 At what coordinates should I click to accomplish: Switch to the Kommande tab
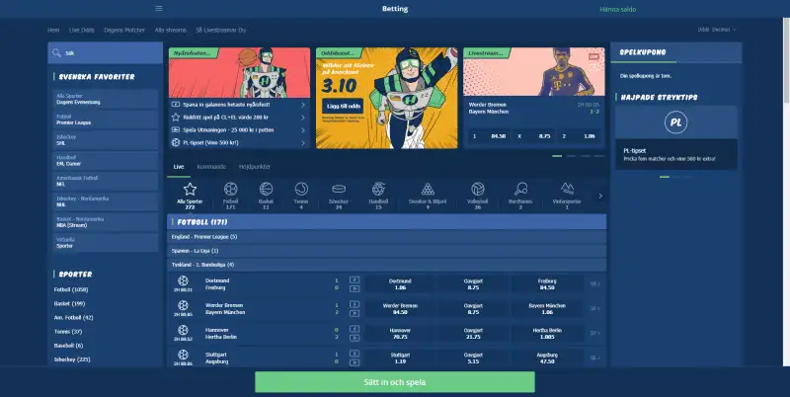pos(211,167)
